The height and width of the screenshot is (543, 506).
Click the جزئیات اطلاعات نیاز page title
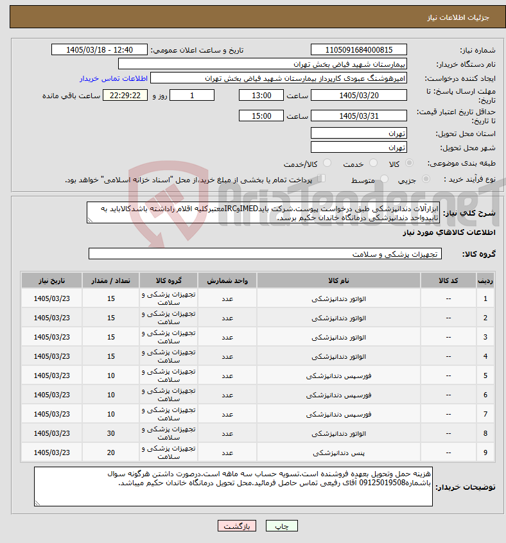[458, 17]
